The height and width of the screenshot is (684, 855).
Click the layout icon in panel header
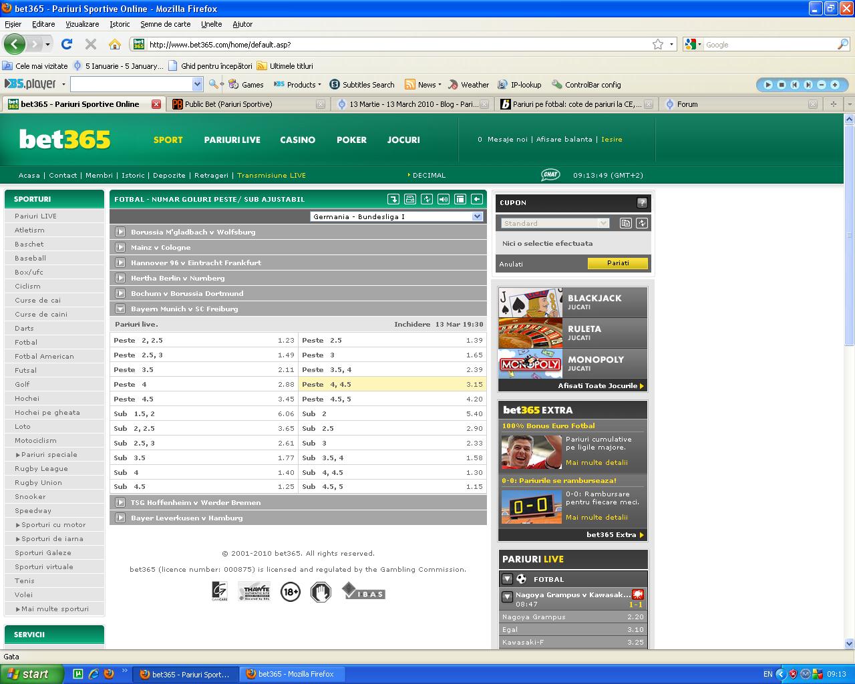click(x=460, y=199)
